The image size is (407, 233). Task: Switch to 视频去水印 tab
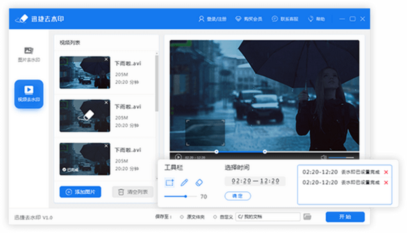pyautogui.click(x=29, y=94)
